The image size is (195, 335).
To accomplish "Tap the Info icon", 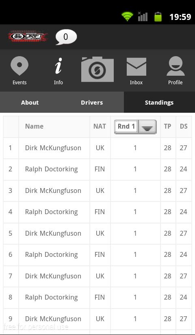I will 58,66.
